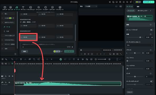Click the 637 AI credits badge
The width and height of the screenshot is (156, 95).
click(57, 51)
